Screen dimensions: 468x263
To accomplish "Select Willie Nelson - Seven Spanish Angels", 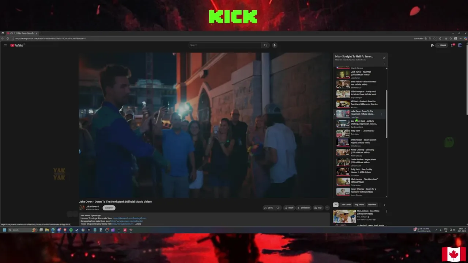I will point(360,142).
